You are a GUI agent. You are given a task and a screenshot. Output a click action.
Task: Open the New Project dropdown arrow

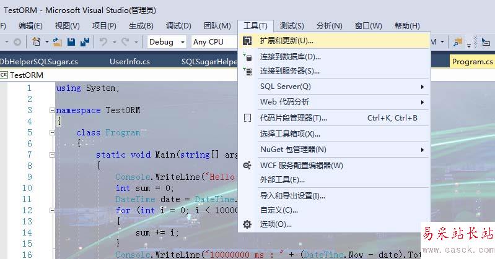46,41
